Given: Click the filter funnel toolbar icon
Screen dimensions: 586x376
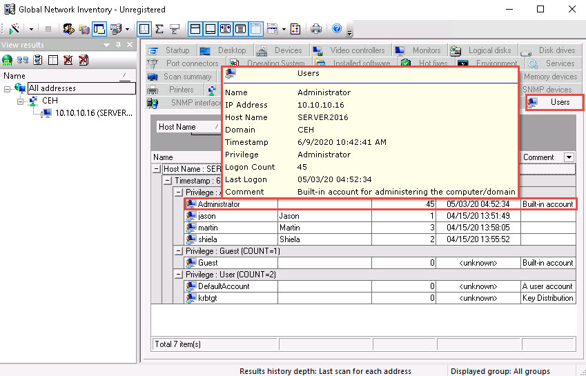Looking at the screenshot, I should click(175, 29).
